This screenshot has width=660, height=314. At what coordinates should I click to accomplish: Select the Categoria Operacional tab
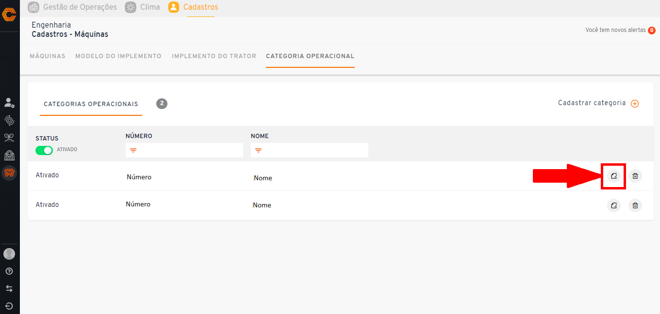click(310, 56)
